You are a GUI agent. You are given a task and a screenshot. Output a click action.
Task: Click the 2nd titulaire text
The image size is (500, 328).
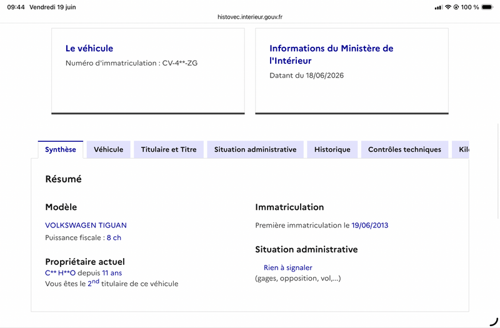112,284
